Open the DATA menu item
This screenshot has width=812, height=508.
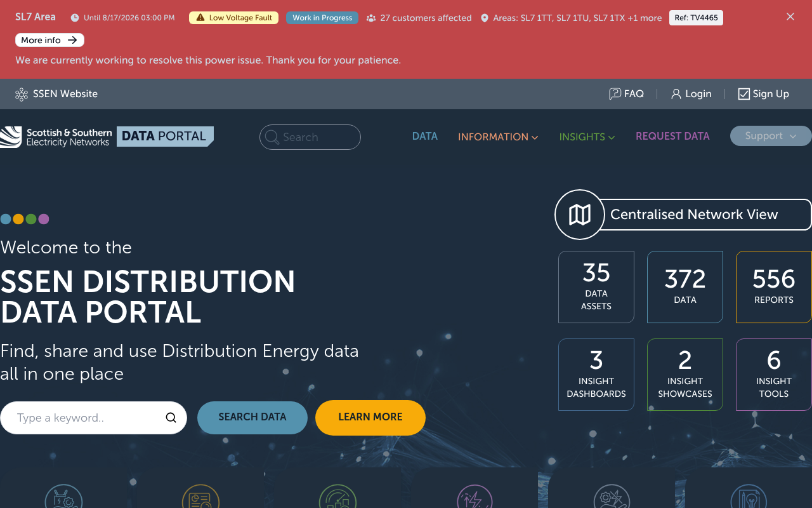pos(425,136)
